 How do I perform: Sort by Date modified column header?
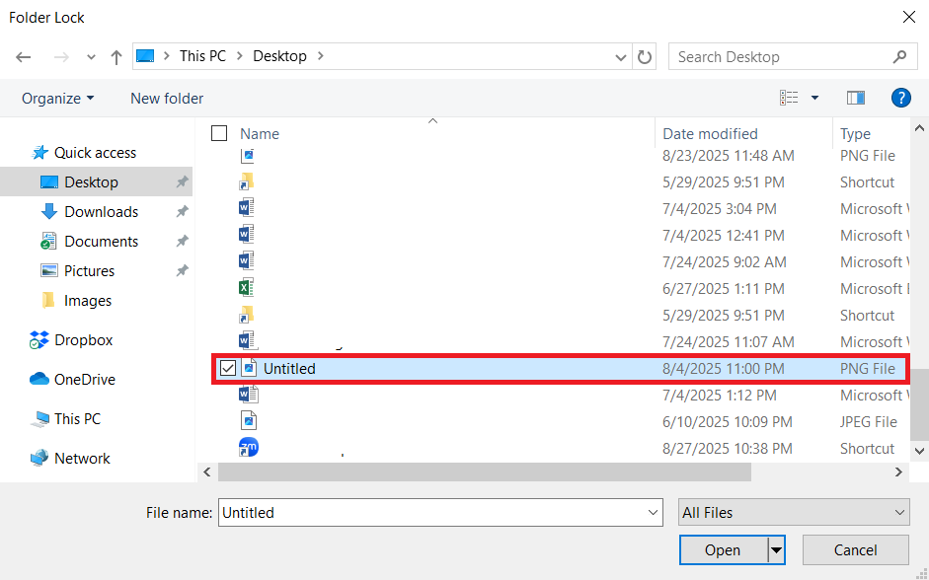click(x=710, y=133)
